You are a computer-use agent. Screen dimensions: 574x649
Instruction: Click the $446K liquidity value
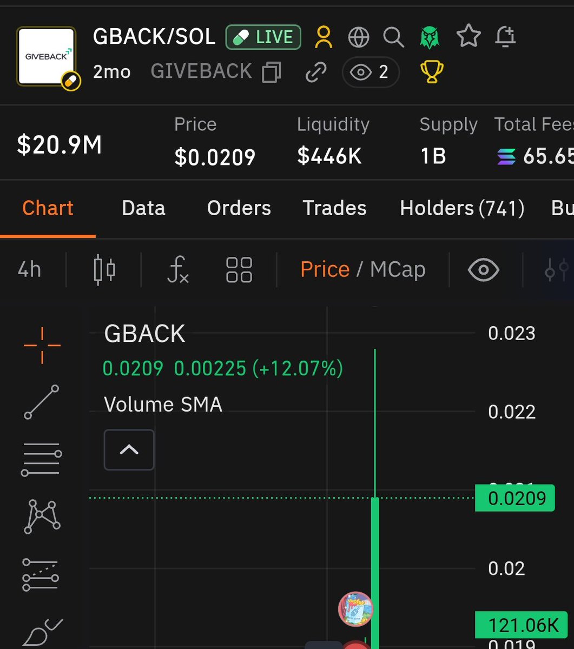point(329,156)
